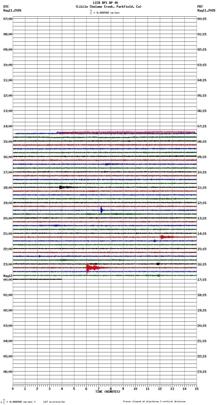217x405 pixels.
Task: Select the '10:00' UTC row label
Action: click(8, 65)
